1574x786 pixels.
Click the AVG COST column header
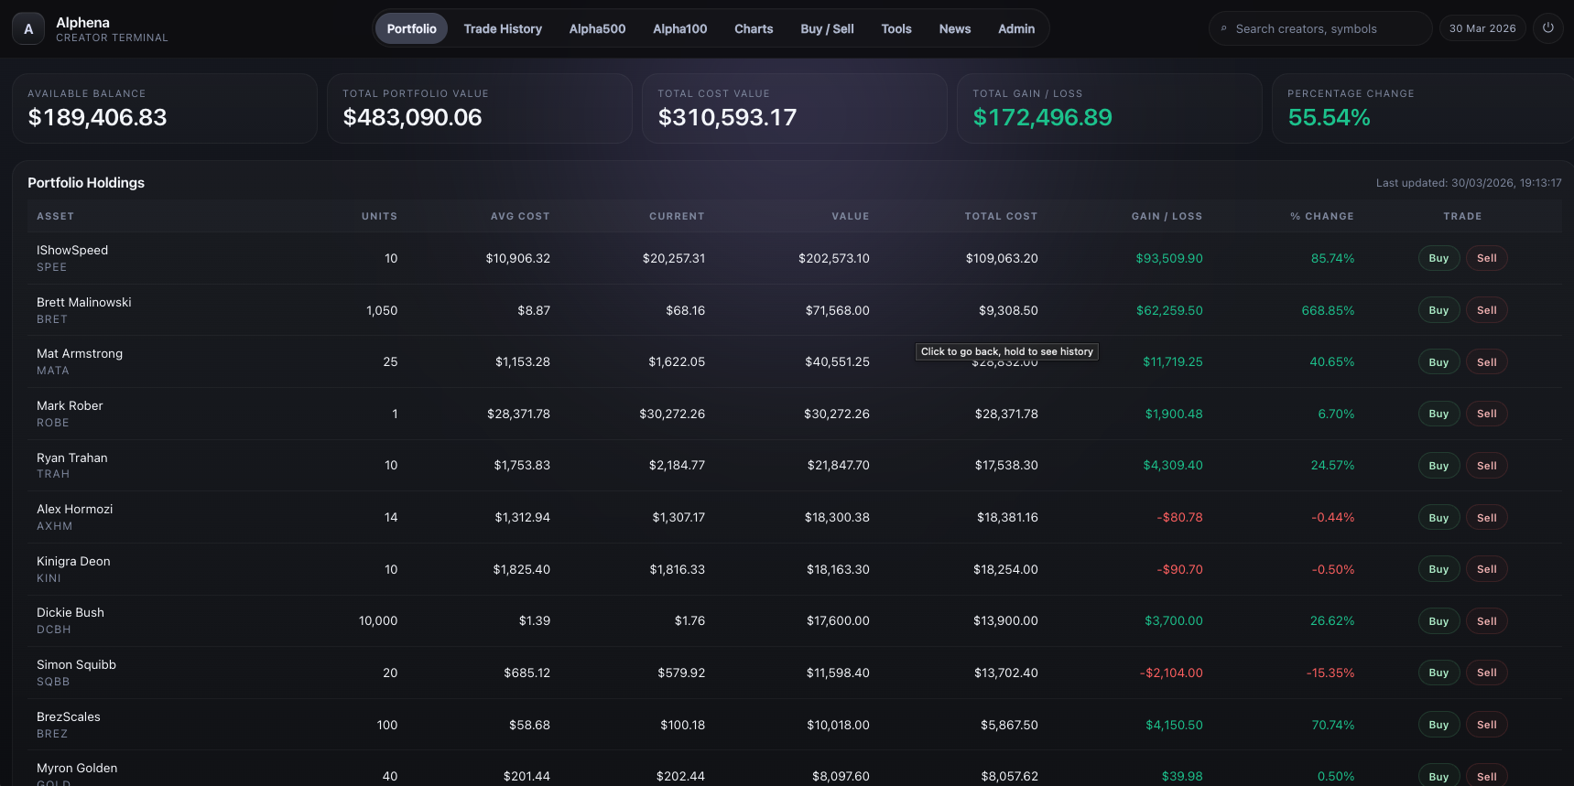click(x=520, y=217)
